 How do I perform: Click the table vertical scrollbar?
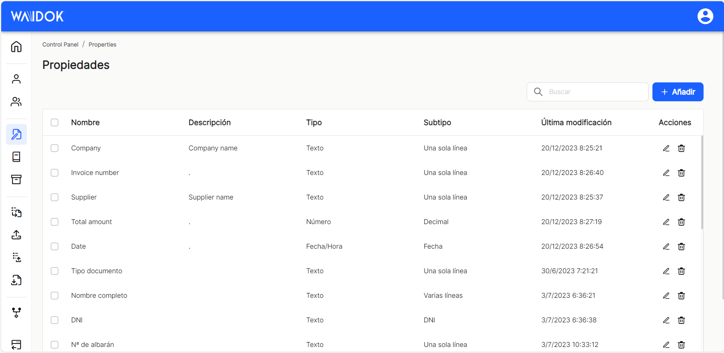click(x=702, y=182)
